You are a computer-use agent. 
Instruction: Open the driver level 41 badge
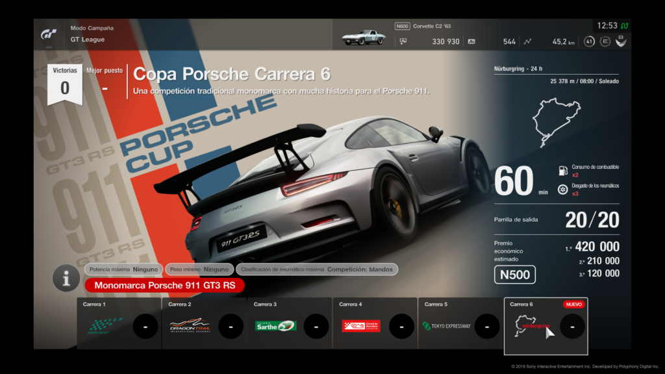coord(589,42)
